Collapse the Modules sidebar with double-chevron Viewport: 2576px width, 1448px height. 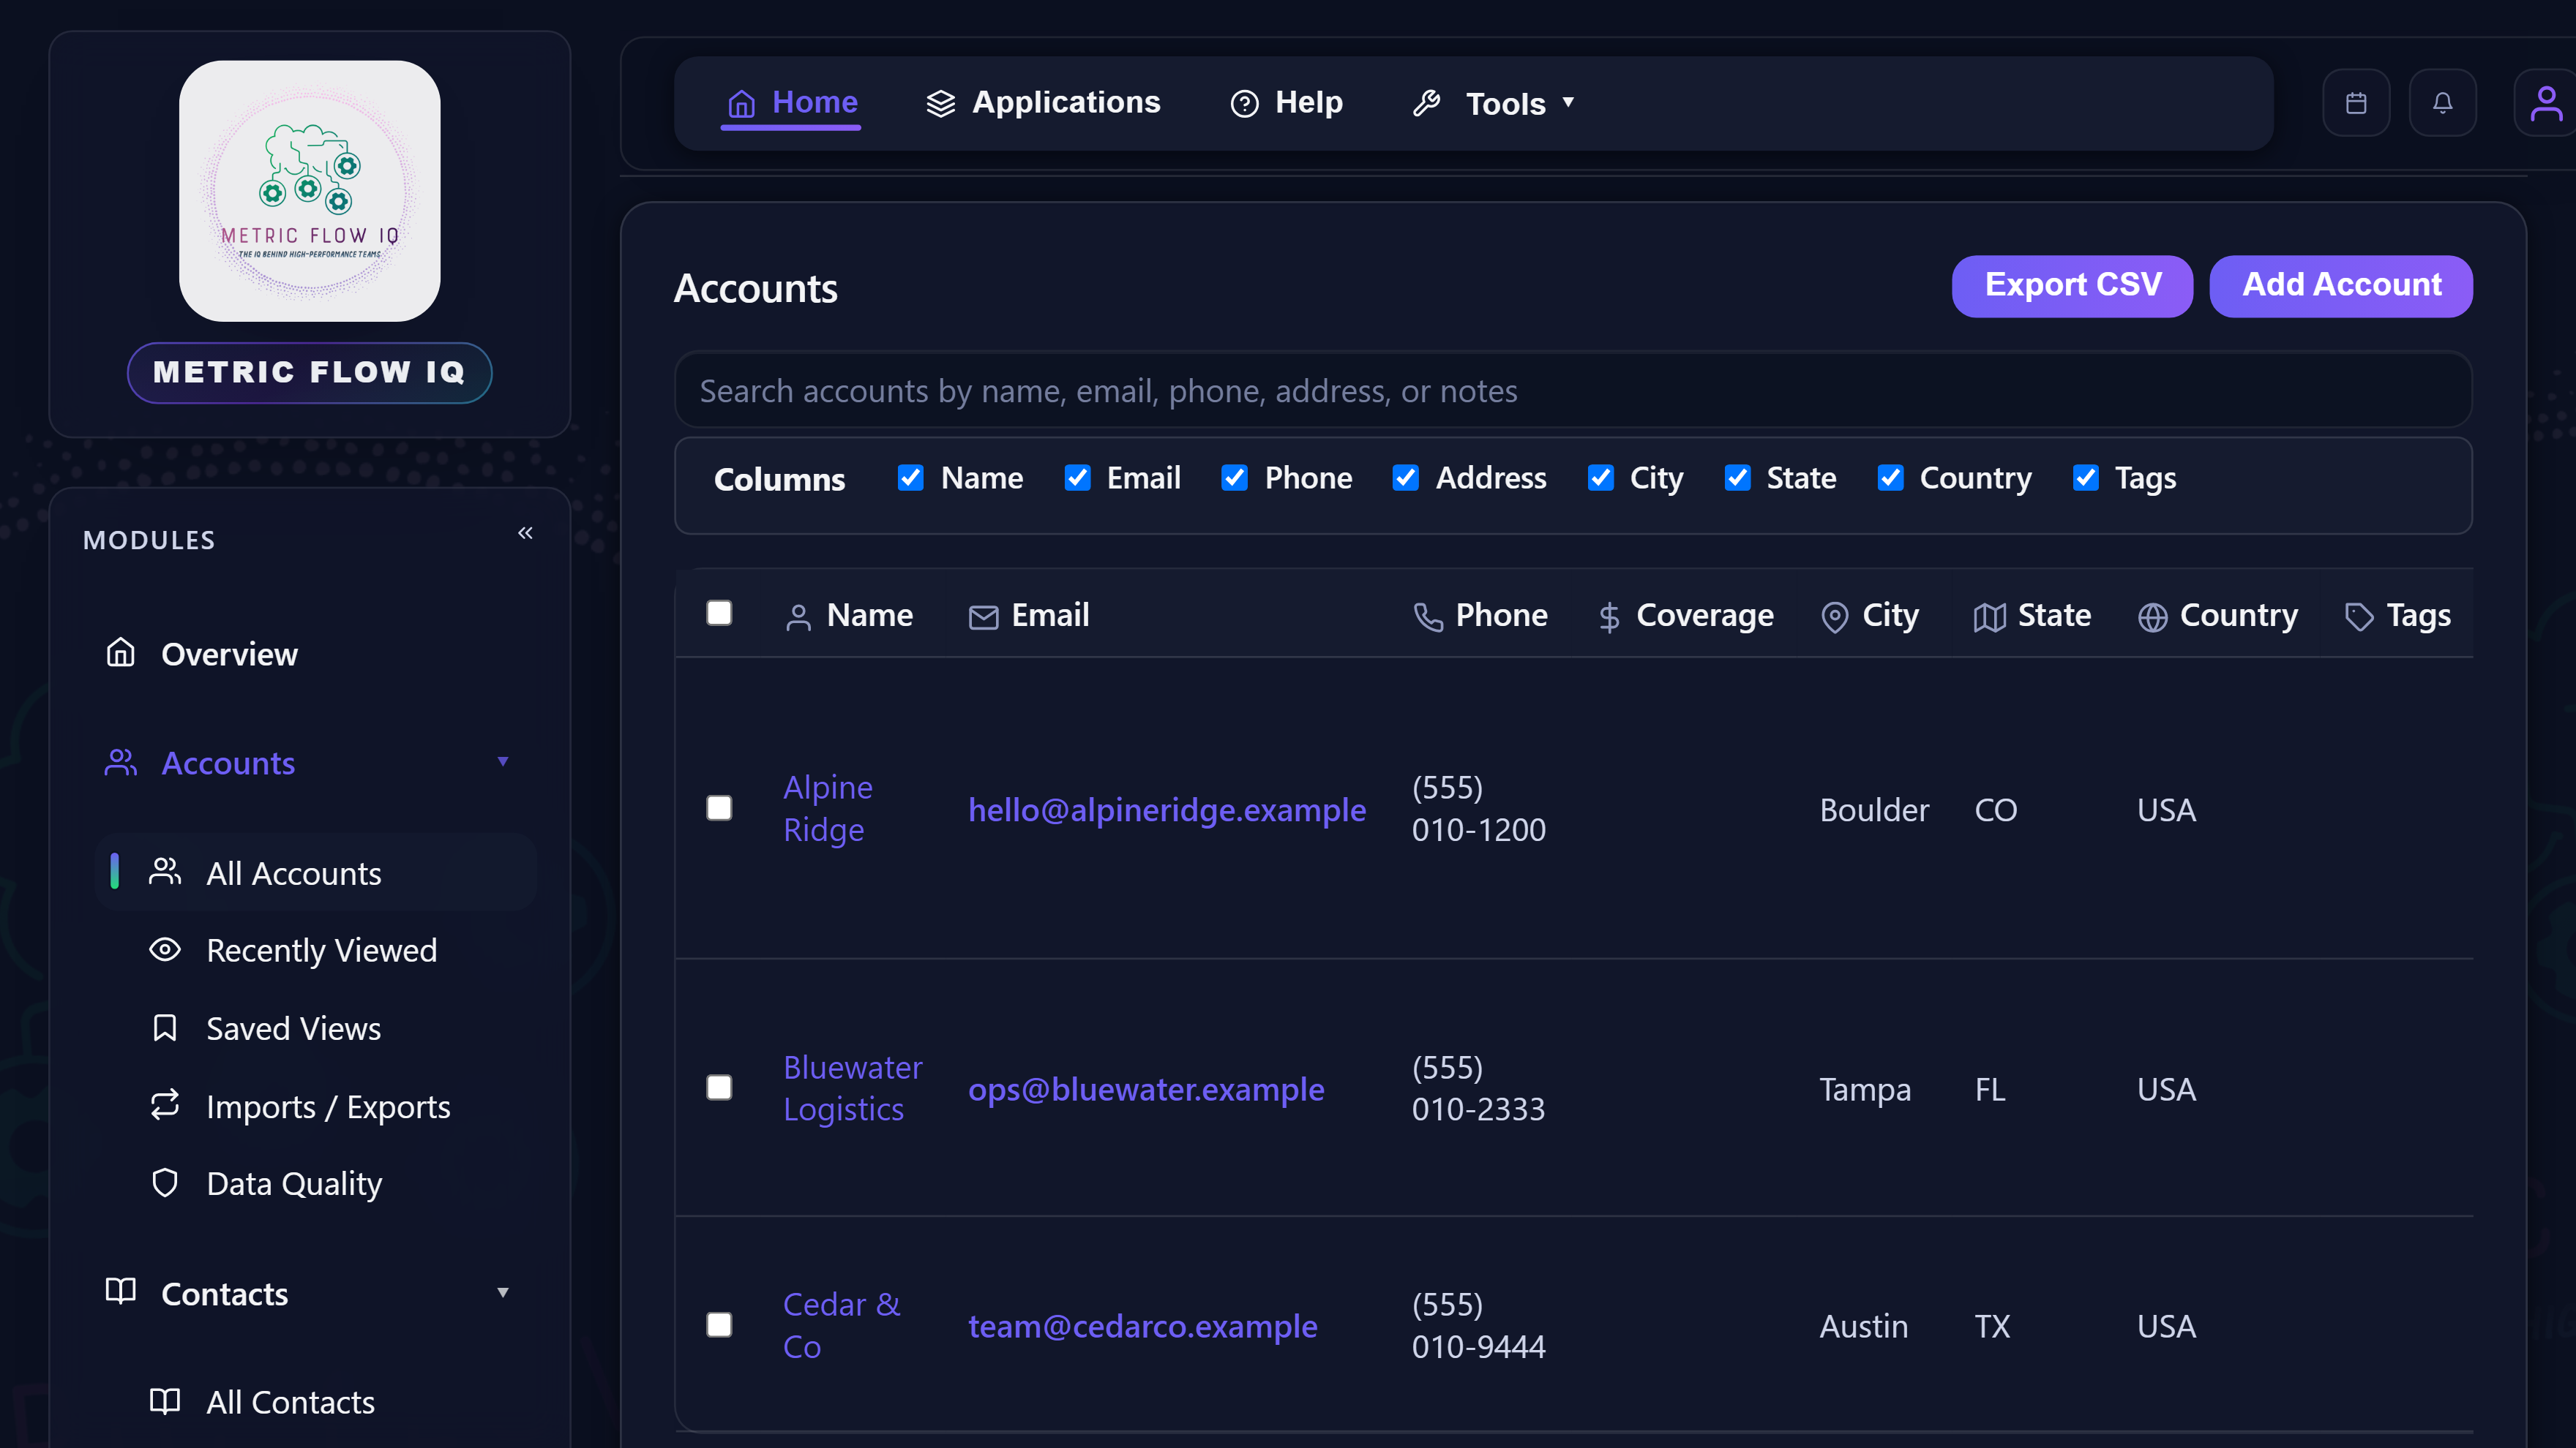pyautogui.click(x=525, y=532)
